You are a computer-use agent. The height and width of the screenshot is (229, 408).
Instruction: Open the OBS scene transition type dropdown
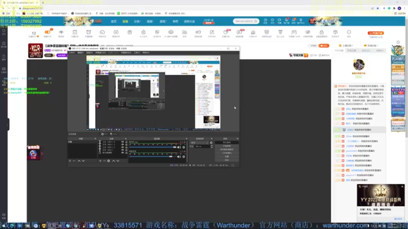tap(199, 142)
